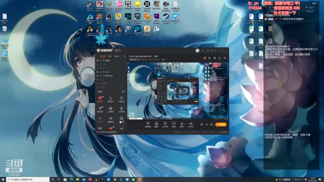This screenshot has width=324, height=182.
Task: Open the crown ranking toolbox tool
Action: 111,109
